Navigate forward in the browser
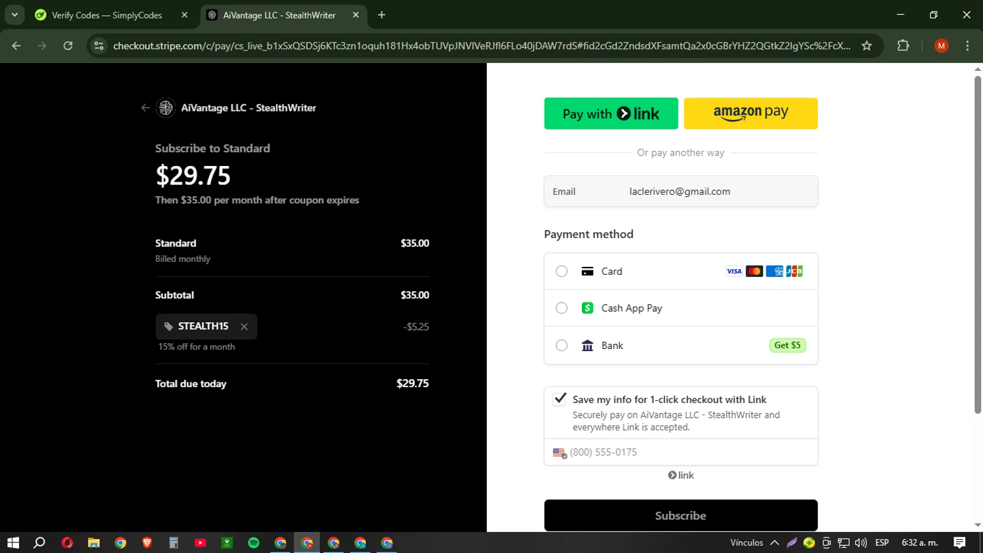Image resolution: width=983 pixels, height=553 pixels. [42, 45]
